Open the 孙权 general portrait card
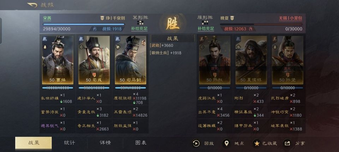This screenshot has height=152, width=339. point(215,60)
